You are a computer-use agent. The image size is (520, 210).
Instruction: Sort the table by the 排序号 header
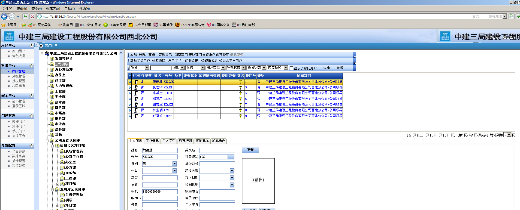click(250, 76)
